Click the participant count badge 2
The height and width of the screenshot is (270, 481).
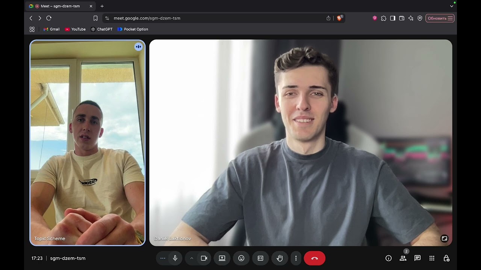click(406, 251)
